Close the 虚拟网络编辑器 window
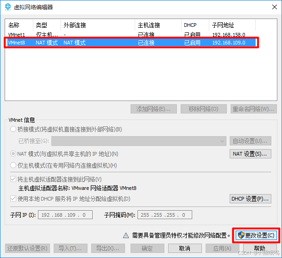282x258 pixels. 275,7
